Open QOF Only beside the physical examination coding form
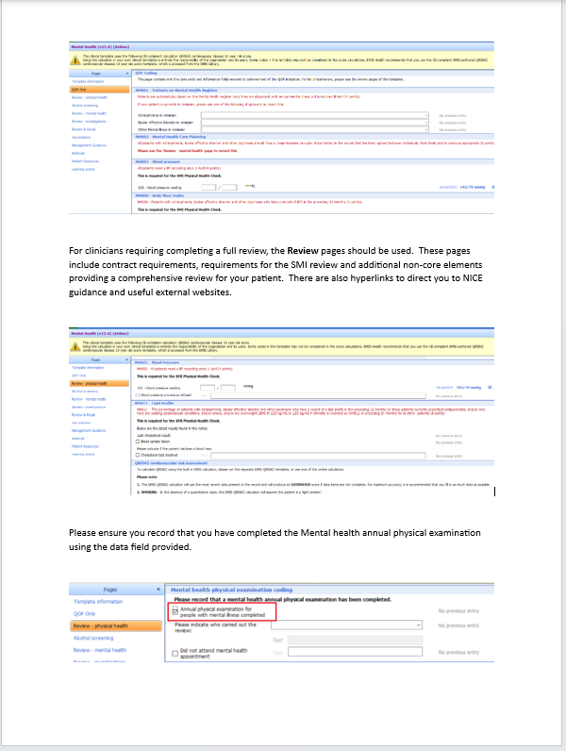566x751 pixels. coord(84,613)
